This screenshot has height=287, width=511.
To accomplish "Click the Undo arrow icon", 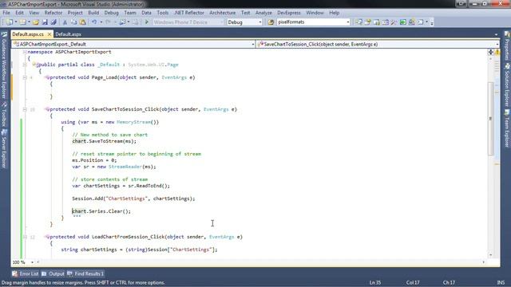I will [x=94, y=22].
